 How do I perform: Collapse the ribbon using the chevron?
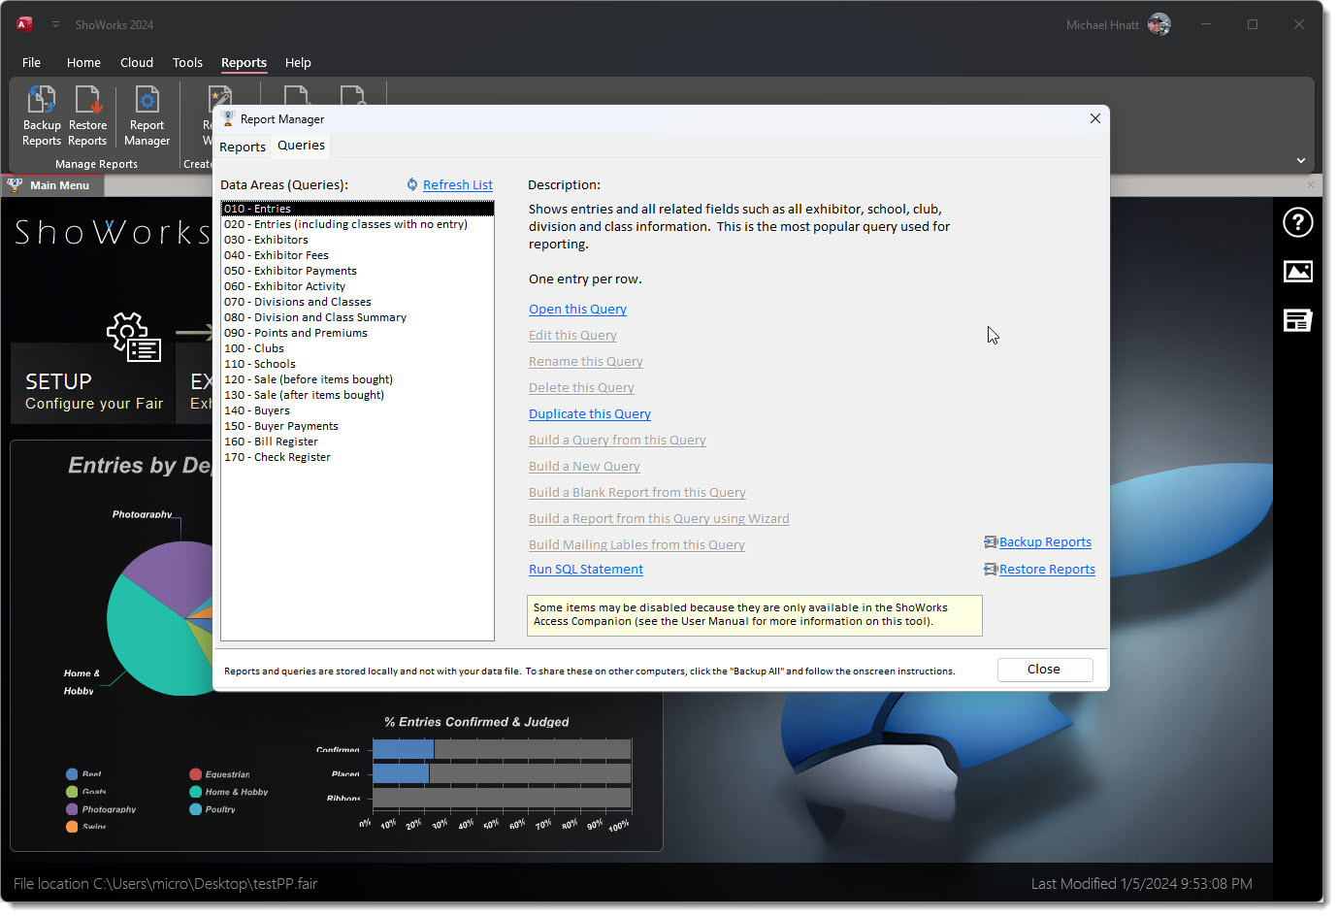pos(1300,160)
